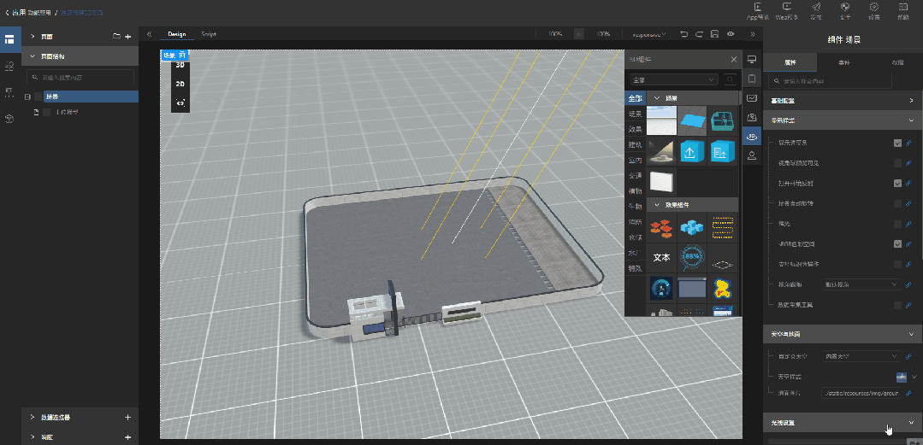Click the blue ground plane thumbnail

coord(692,120)
